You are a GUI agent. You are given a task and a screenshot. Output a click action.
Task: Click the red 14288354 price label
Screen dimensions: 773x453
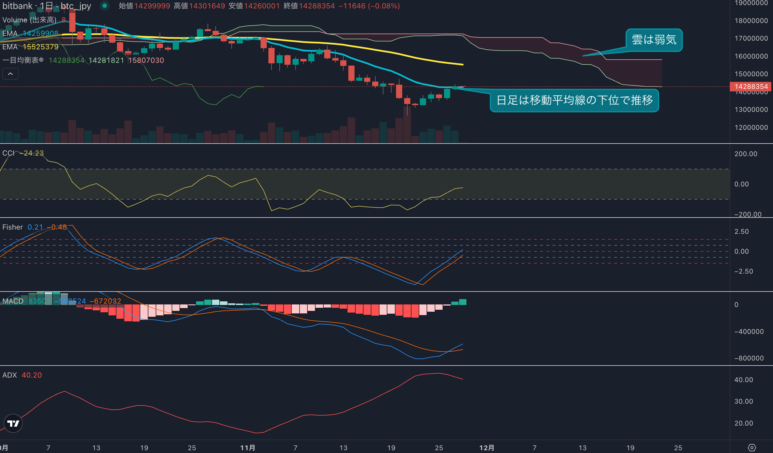click(x=751, y=86)
